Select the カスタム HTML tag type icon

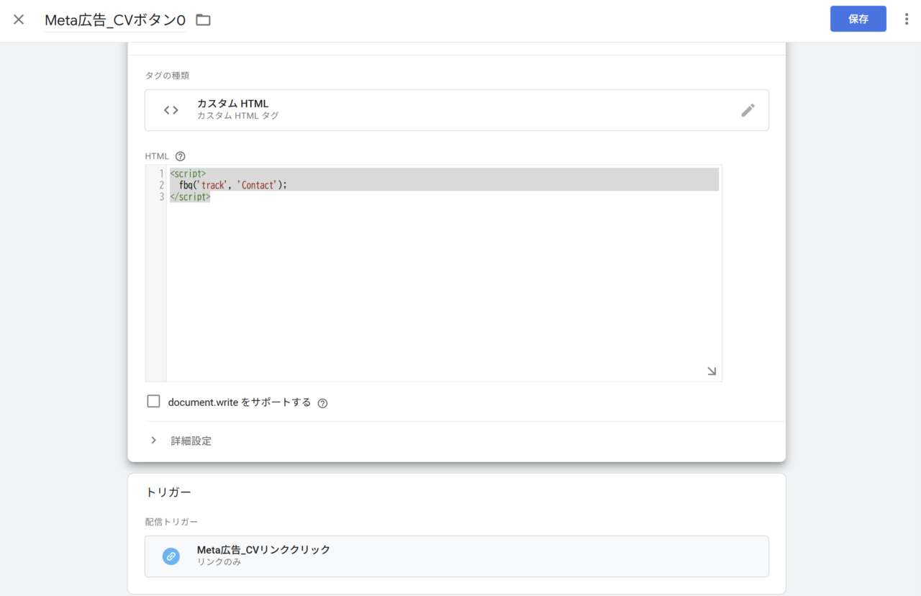tap(171, 109)
